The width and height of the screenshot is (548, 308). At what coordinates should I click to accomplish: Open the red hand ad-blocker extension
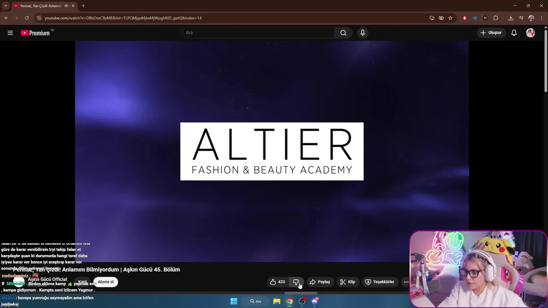tap(465, 18)
